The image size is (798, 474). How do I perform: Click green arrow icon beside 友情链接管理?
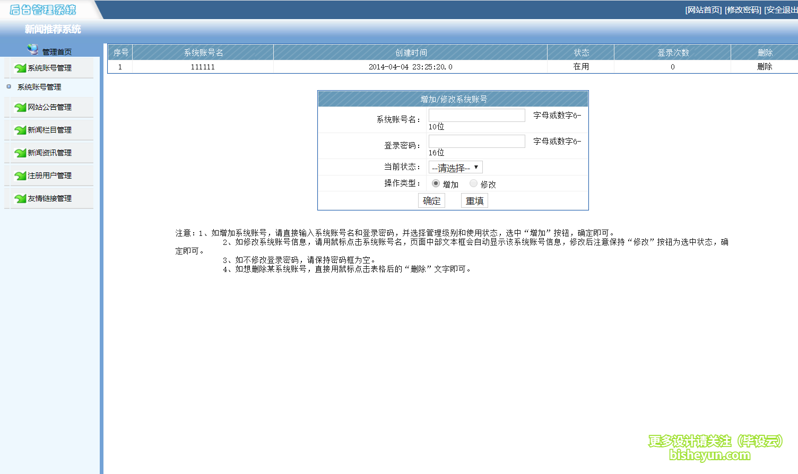(20, 198)
